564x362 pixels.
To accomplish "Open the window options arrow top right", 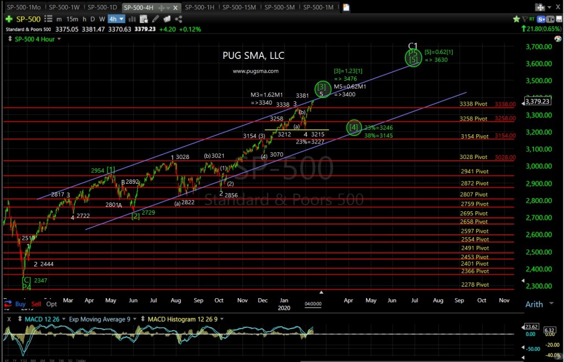I will pyautogui.click(x=549, y=7).
